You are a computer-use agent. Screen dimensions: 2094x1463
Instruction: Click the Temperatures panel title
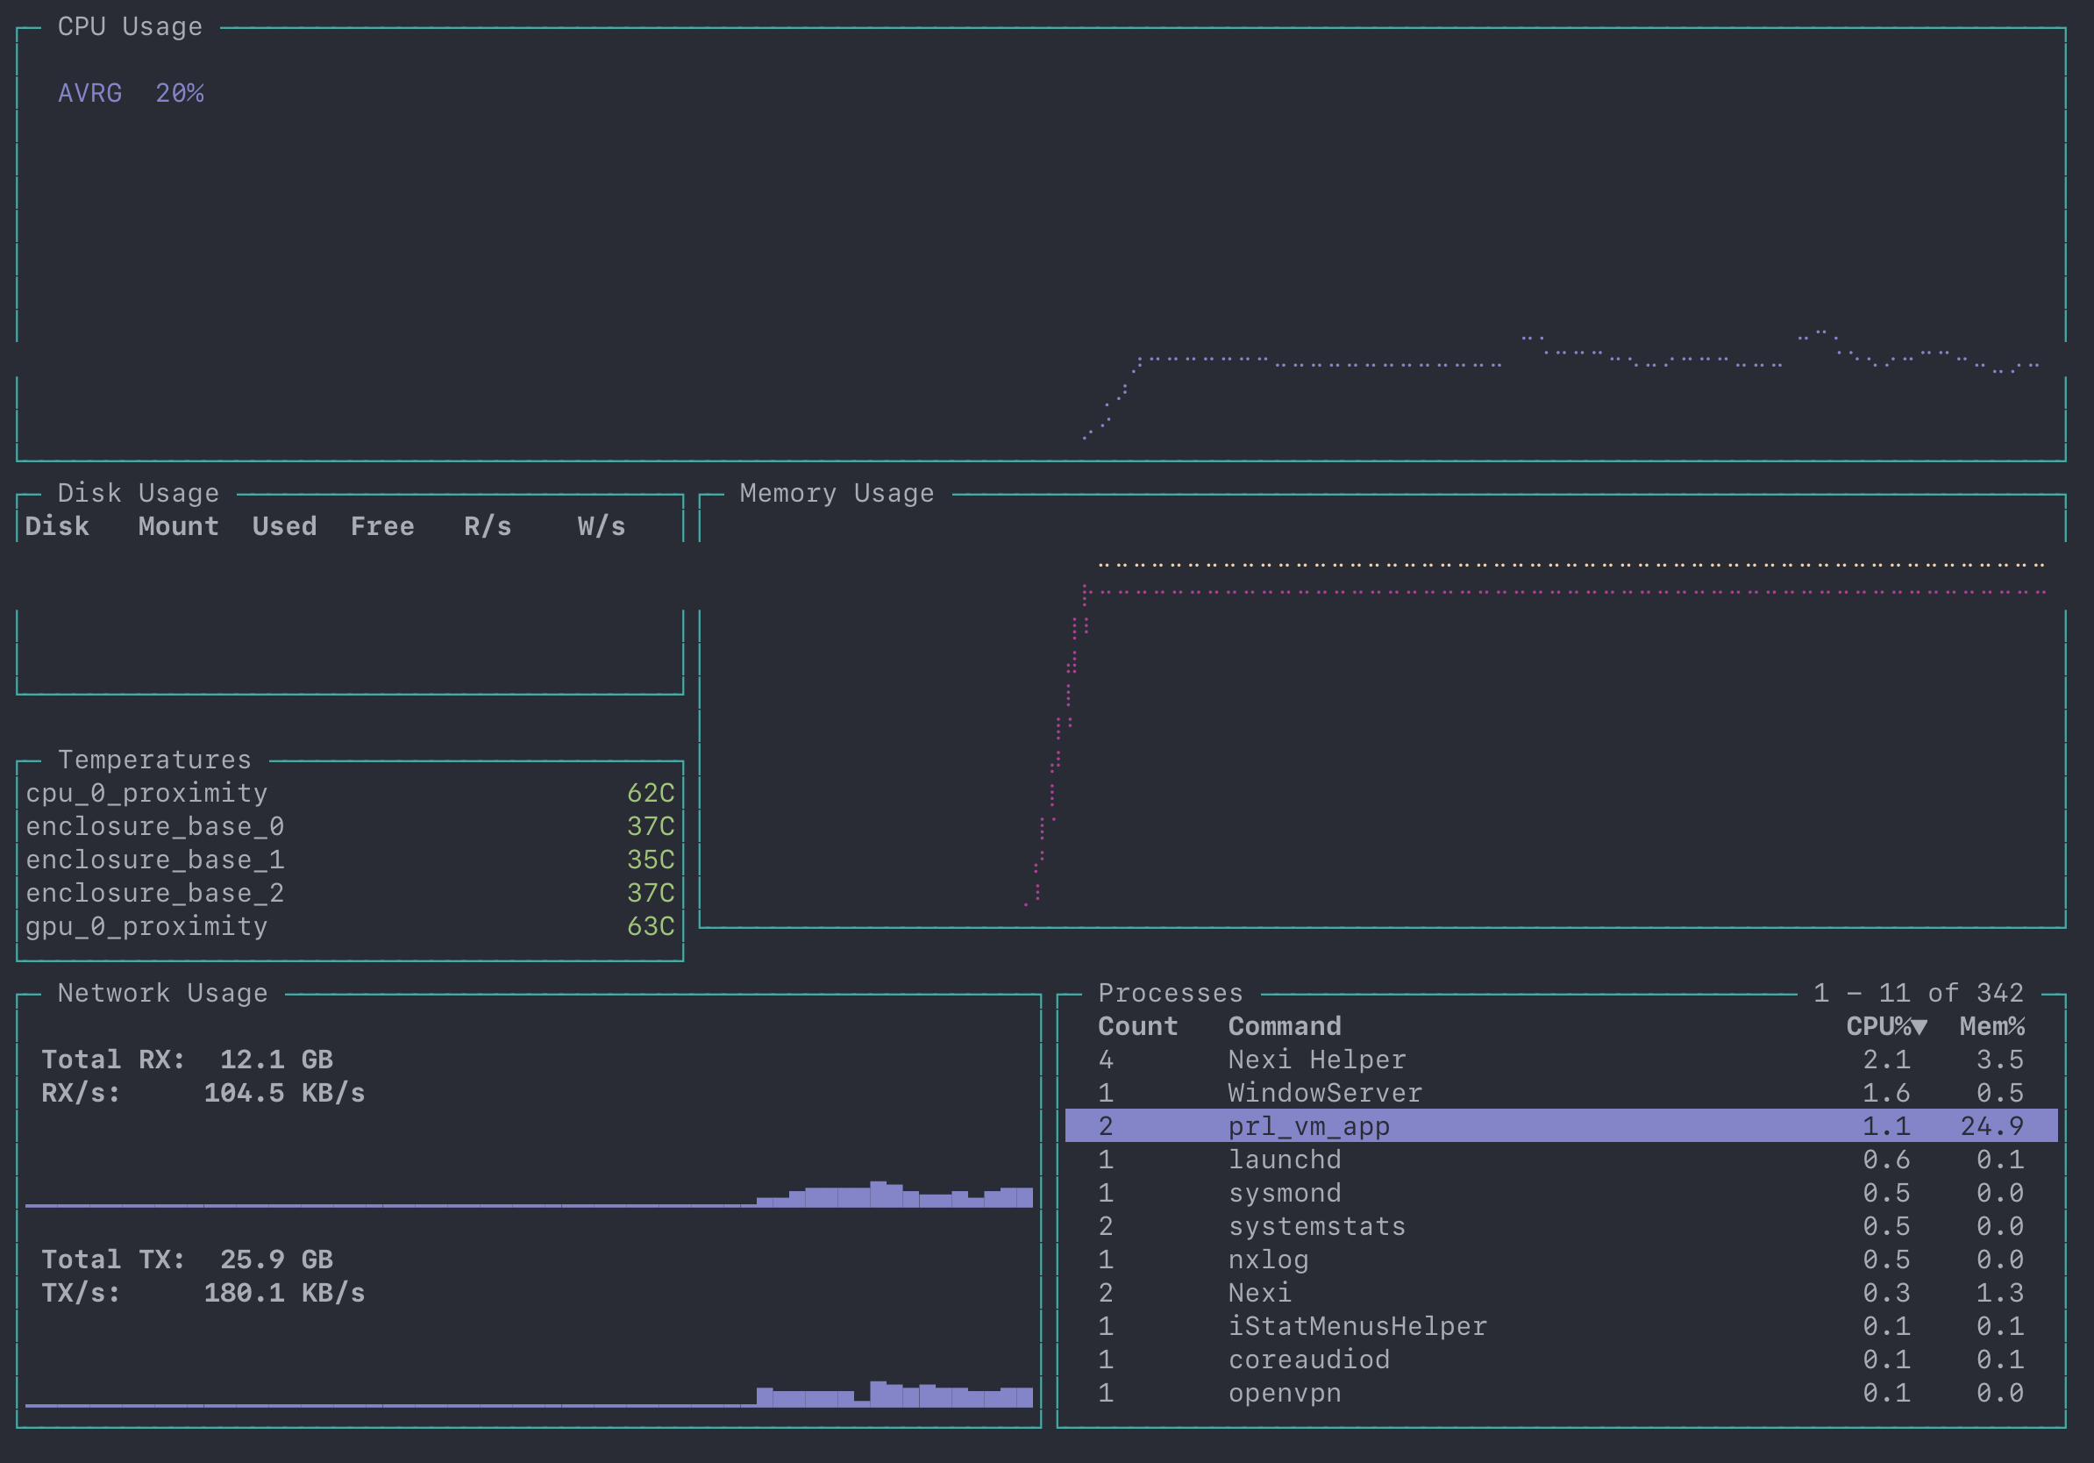pyautogui.click(x=154, y=760)
